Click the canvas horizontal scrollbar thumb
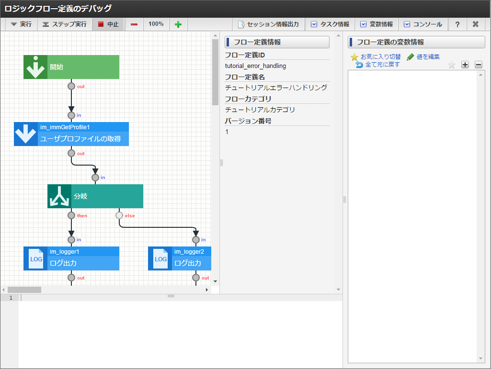 click(24, 290)
